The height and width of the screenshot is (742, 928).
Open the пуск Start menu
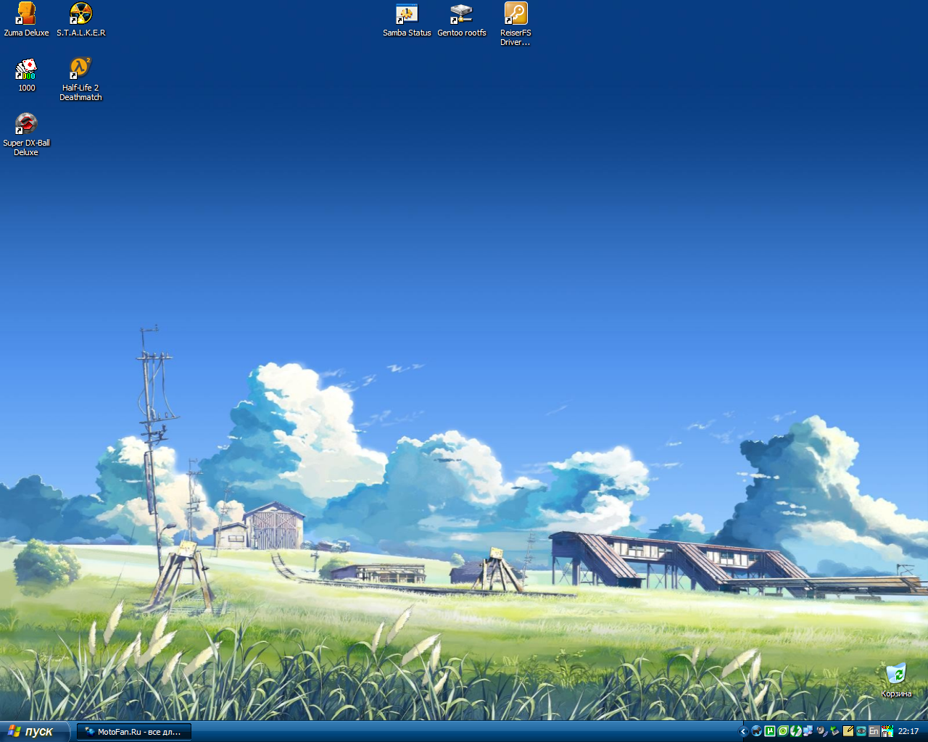click(35, 731)
